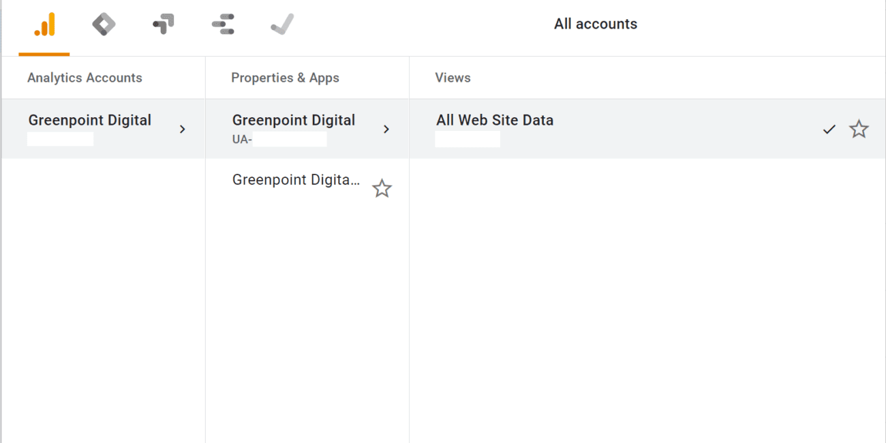
Task: Expand Greenpoint Digital UA property chevron
Action: click(x=386, y=129)
